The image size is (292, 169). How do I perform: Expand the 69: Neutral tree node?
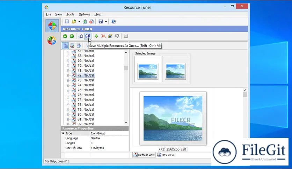click(x=68, y=61)
